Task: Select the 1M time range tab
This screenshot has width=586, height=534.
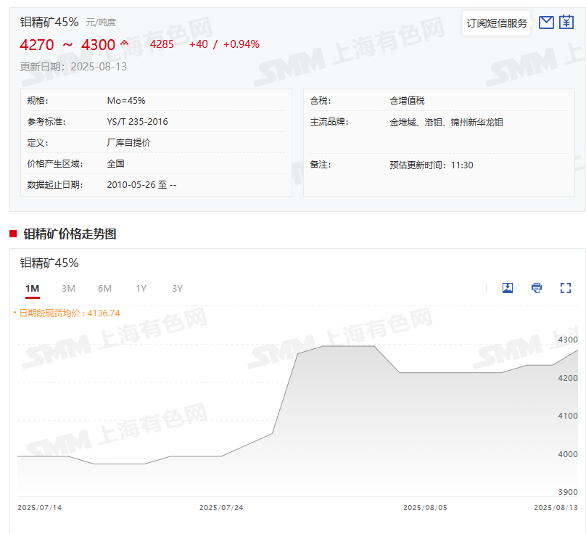Action: [32, 289]
